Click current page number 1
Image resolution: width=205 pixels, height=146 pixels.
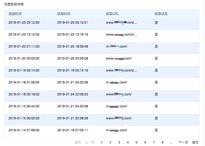coord(102,142)
